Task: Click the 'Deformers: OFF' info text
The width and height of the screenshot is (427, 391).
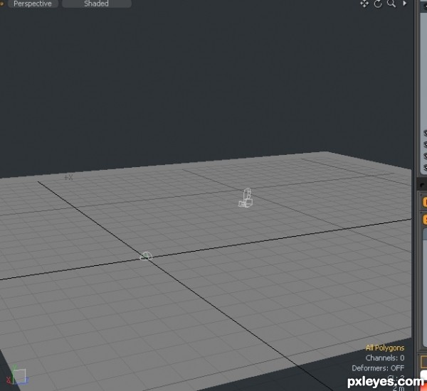Action: [x=378, y=368]
